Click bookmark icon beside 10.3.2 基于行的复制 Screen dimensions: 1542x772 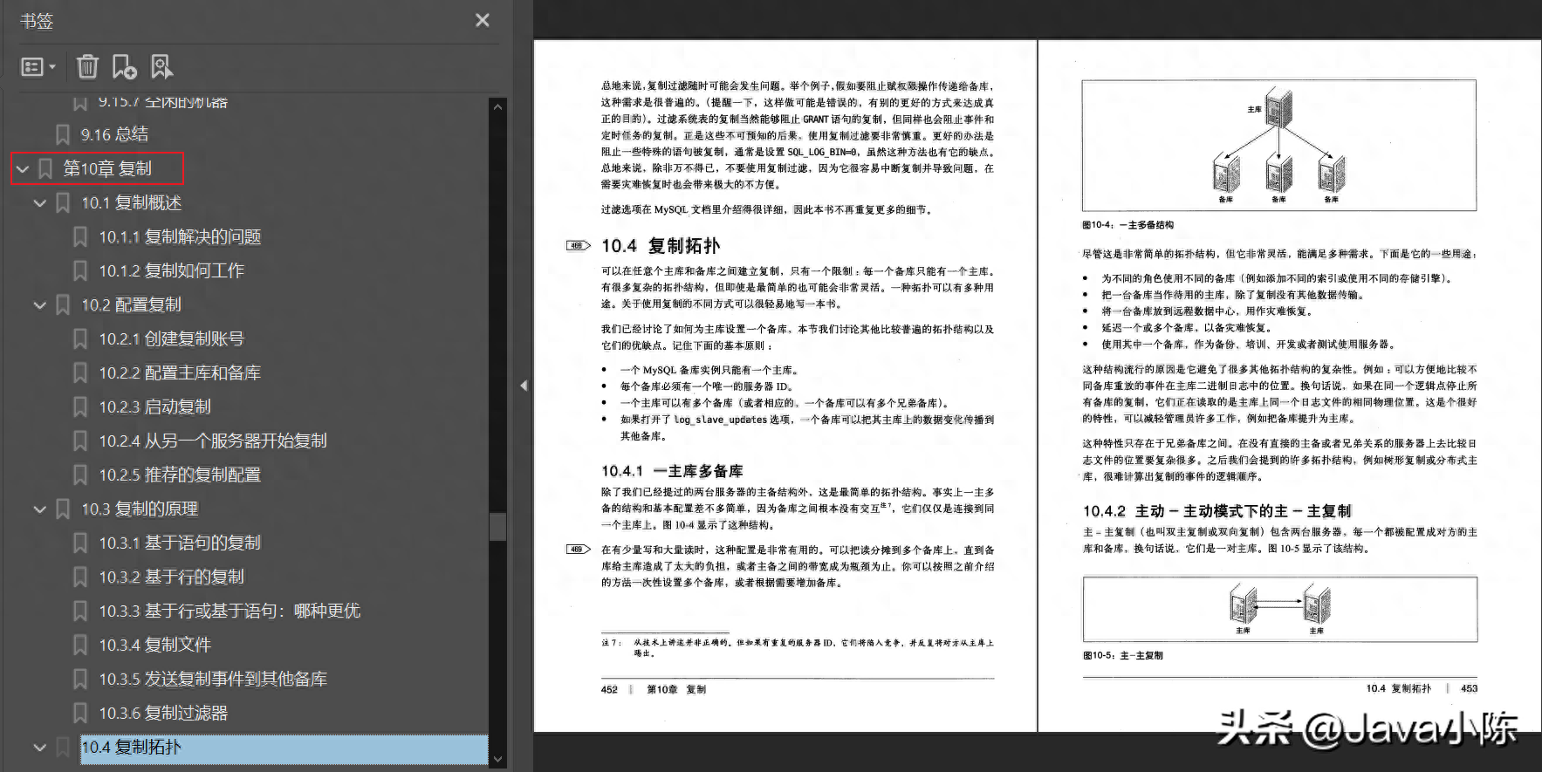(x=80, y=577)
